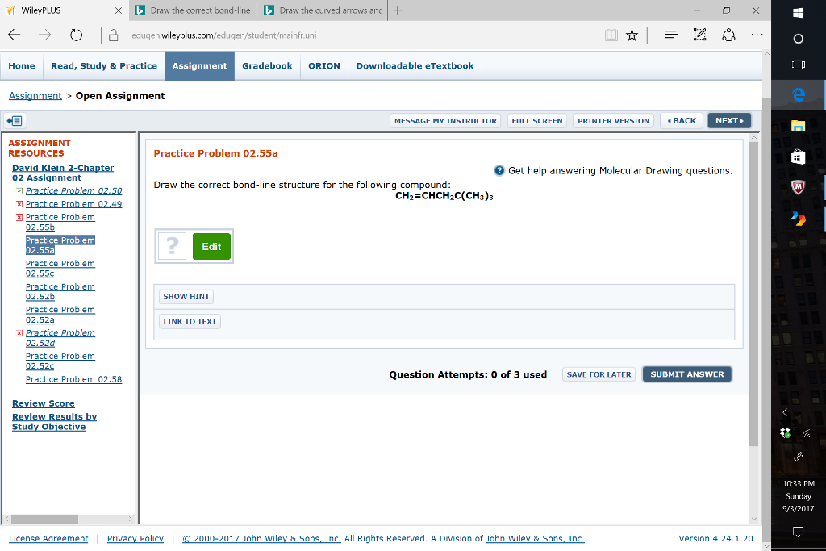Open Reading view book icon
826x551 pixels.
(611, 35)
